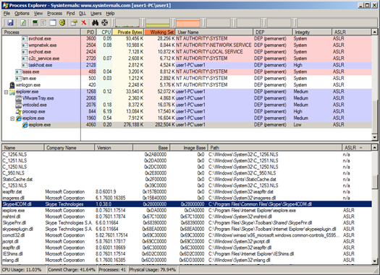Viewport: 380px width, 275px height.
Task: Click the icon of iexplore.exe PID 1960
Action: tap(19, 118)
